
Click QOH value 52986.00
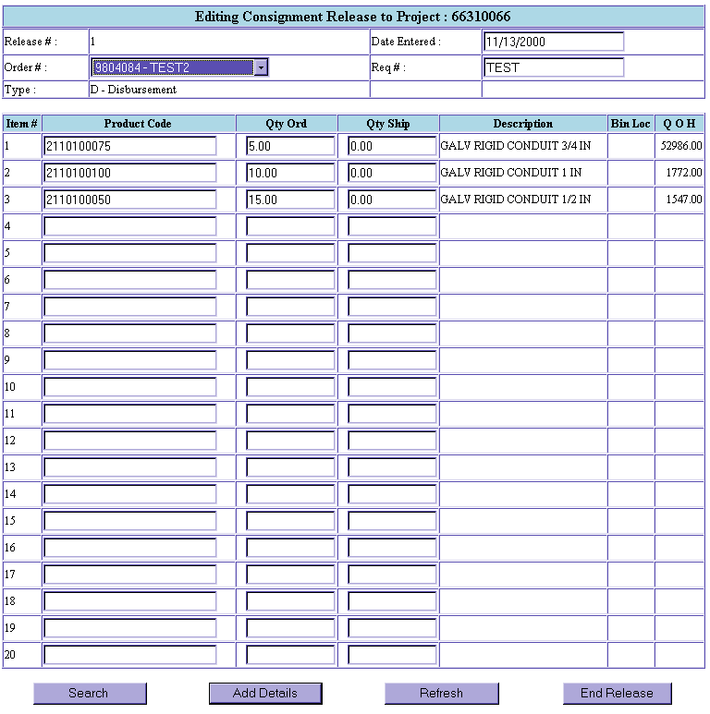pos(681,146)
